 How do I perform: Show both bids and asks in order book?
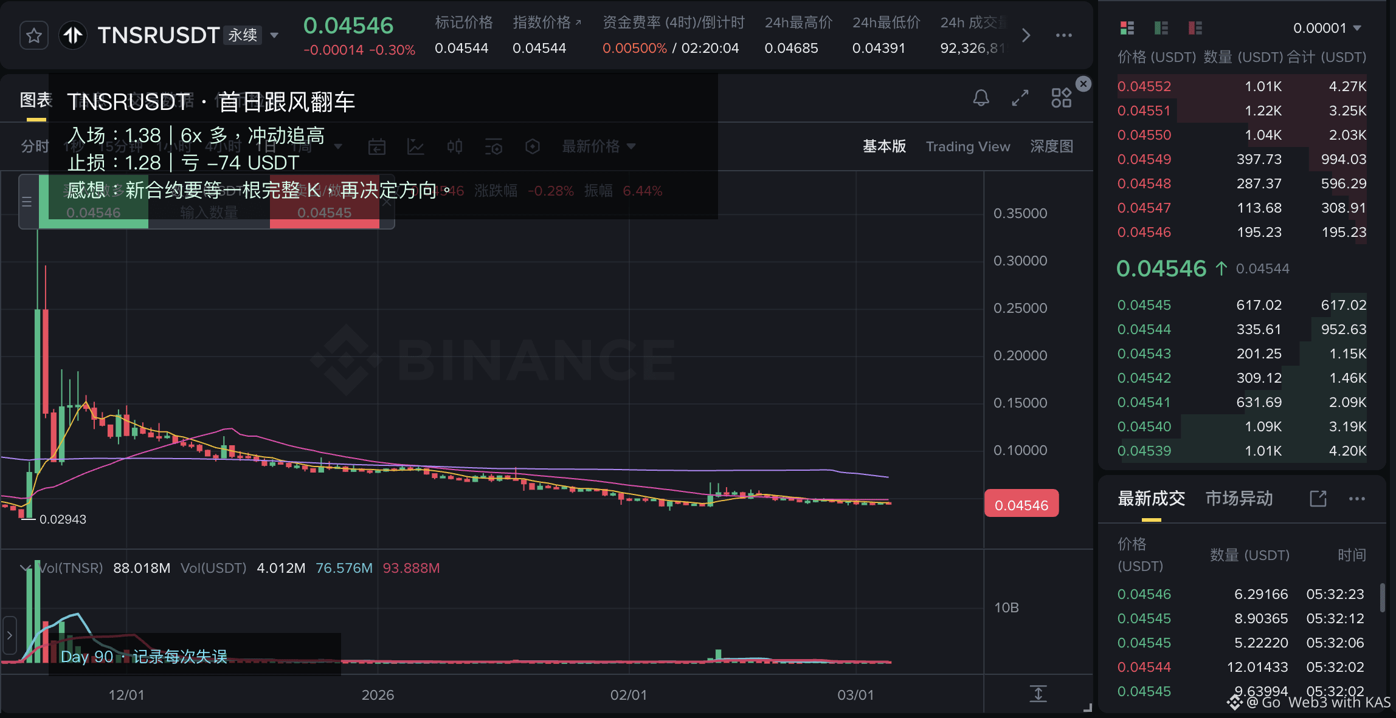point(1127,28)
